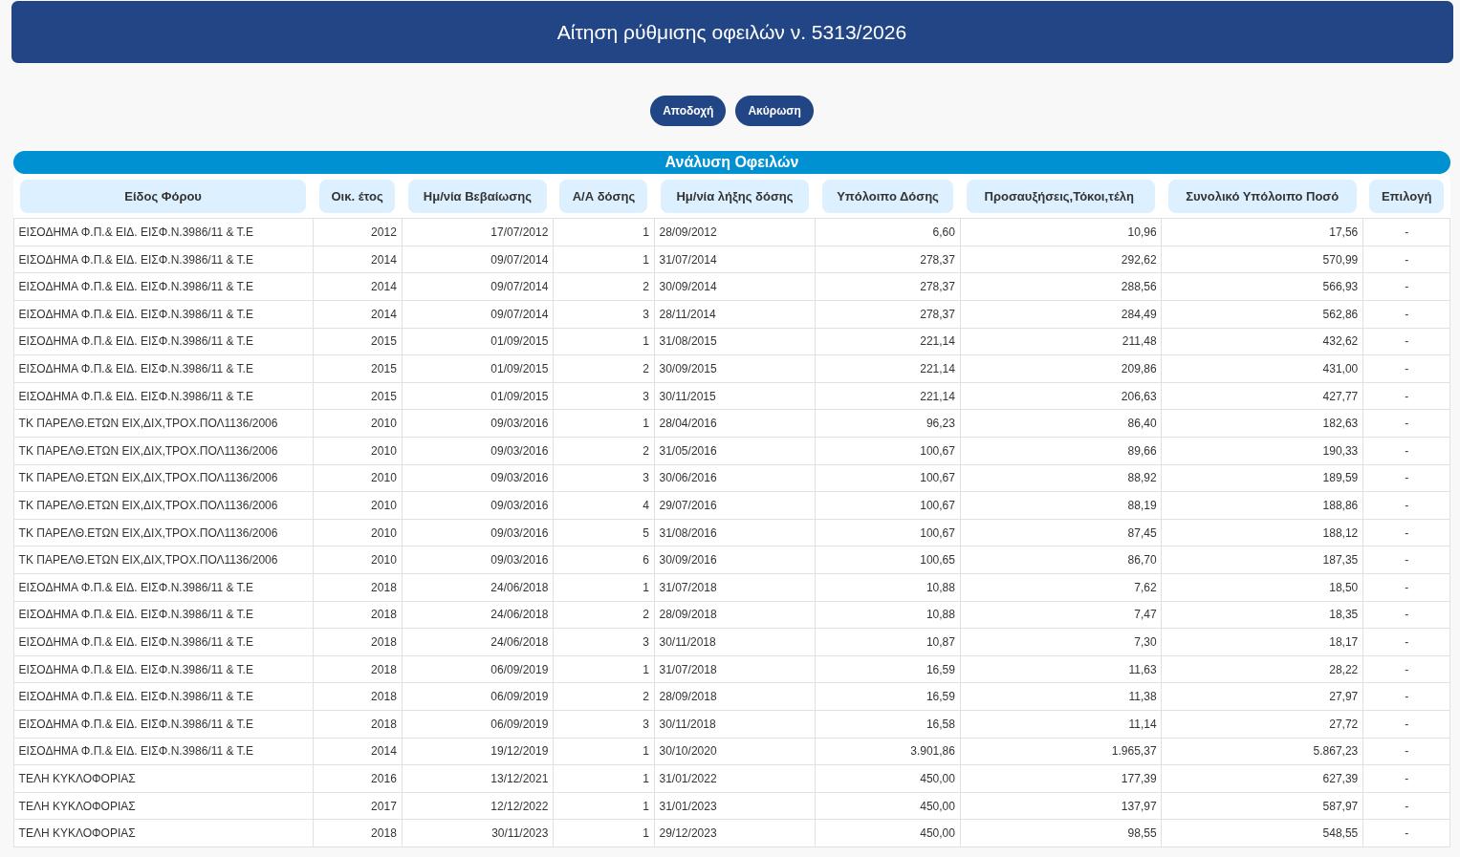Click the amount 3.901,86 cell
This screenshot has height=857, width=1460.
[x=887, y=751]
